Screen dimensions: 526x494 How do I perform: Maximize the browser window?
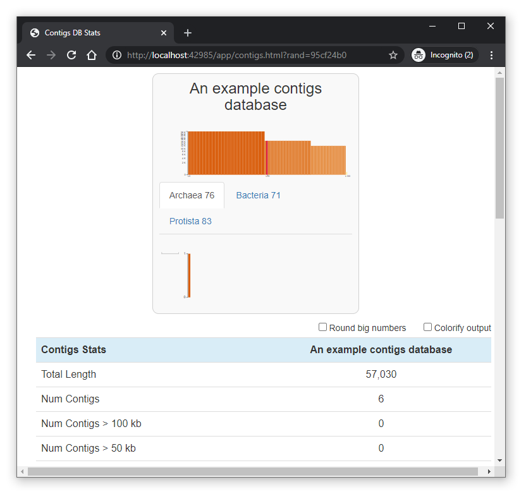point(462,26)
